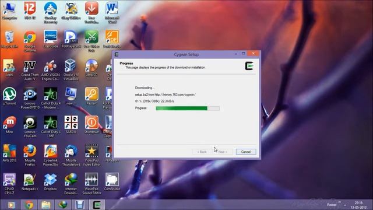
Task: Select the Grand Theft Auto IV icon
Action: [30, 70]
